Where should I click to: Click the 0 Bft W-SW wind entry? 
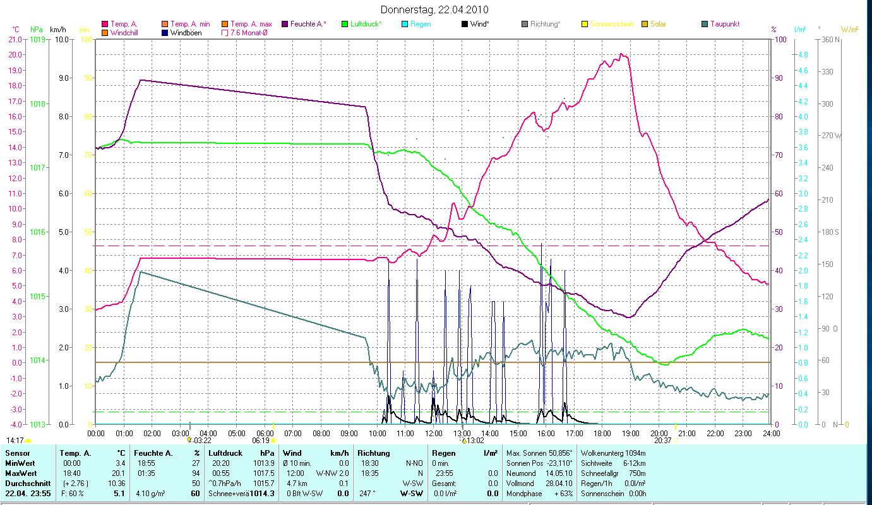306,494
